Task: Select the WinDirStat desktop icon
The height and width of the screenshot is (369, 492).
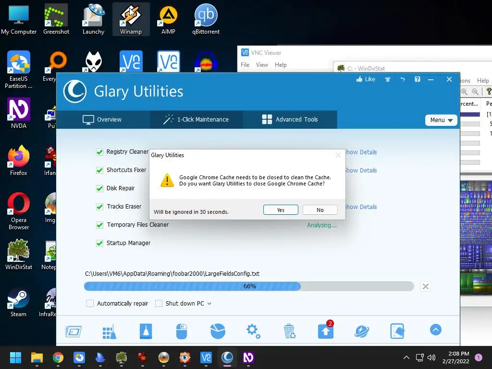Action: [x=19, y=255]
